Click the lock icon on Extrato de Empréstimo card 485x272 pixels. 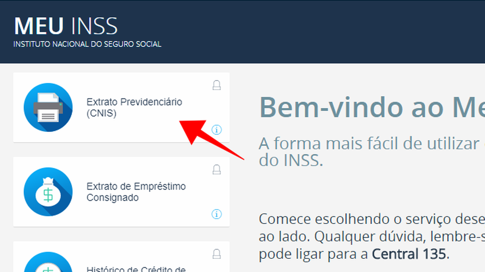pos(216,169)
